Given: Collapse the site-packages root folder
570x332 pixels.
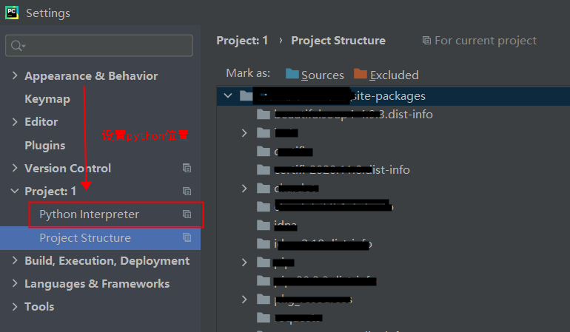Looking at the screenshot, I should pyautogui.click(x=228, y=96).
